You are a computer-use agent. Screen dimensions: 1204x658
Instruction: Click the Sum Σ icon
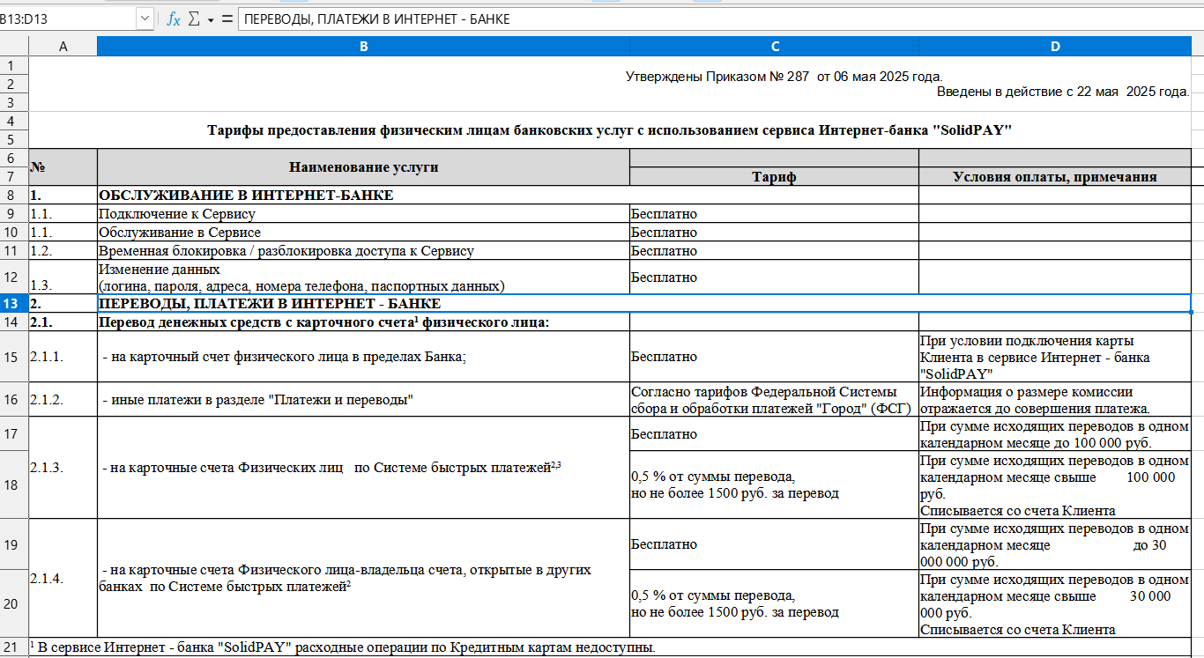(194, 19)
